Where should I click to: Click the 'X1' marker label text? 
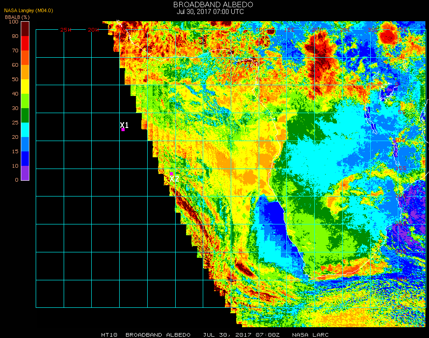point(124,125)
